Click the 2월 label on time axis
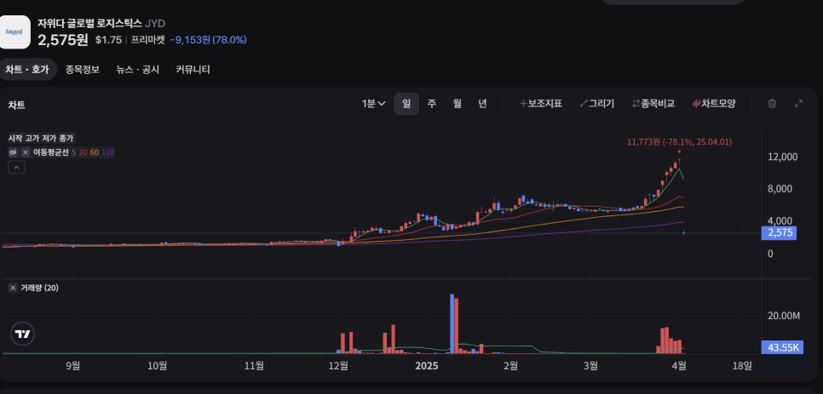Screen dimensions: 823x394 pos(510,366)
